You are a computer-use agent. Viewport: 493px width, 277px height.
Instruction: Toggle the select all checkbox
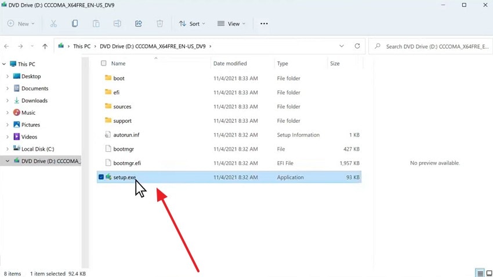[x=103, y=63]
